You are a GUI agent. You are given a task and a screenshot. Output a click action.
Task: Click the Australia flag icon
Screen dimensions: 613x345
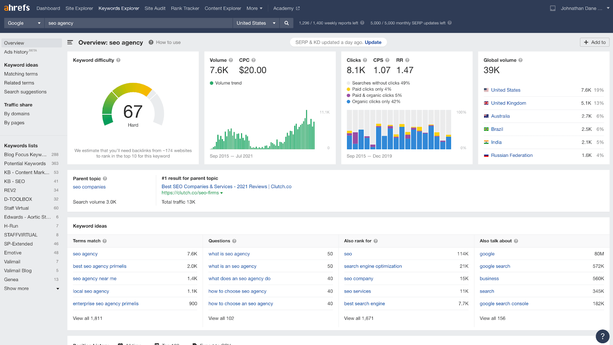[486, 116]
